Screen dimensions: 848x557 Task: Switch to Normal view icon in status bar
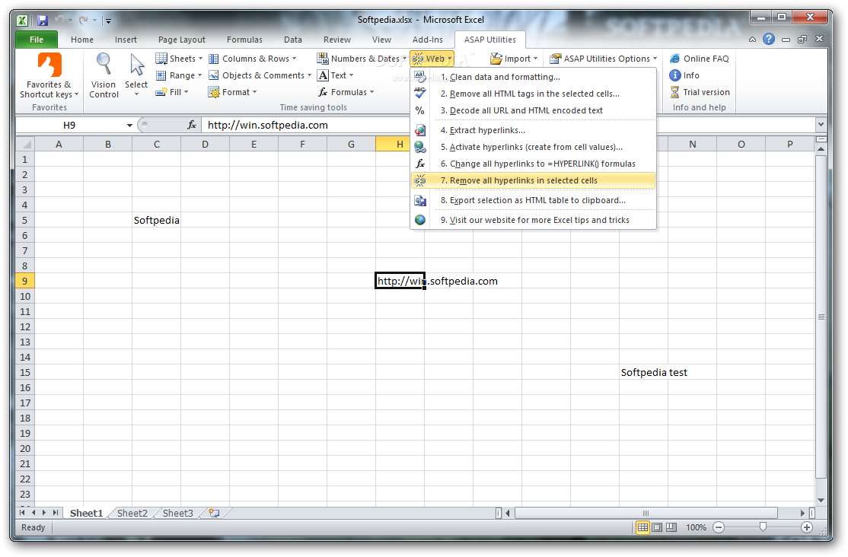click(642, 527)
